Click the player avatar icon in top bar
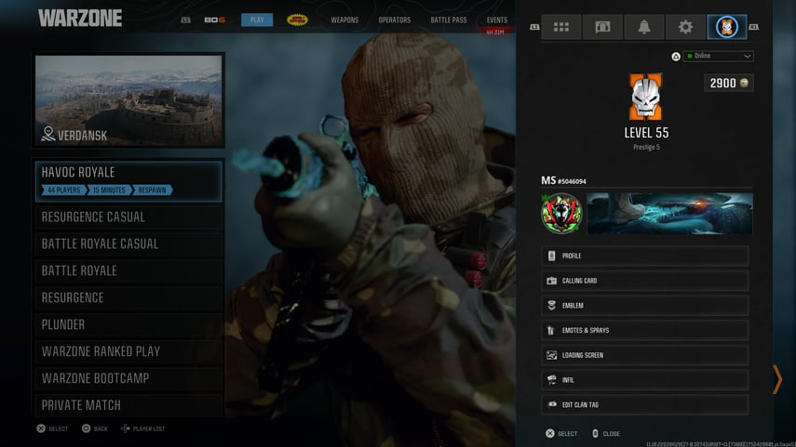 click(727, 27)
